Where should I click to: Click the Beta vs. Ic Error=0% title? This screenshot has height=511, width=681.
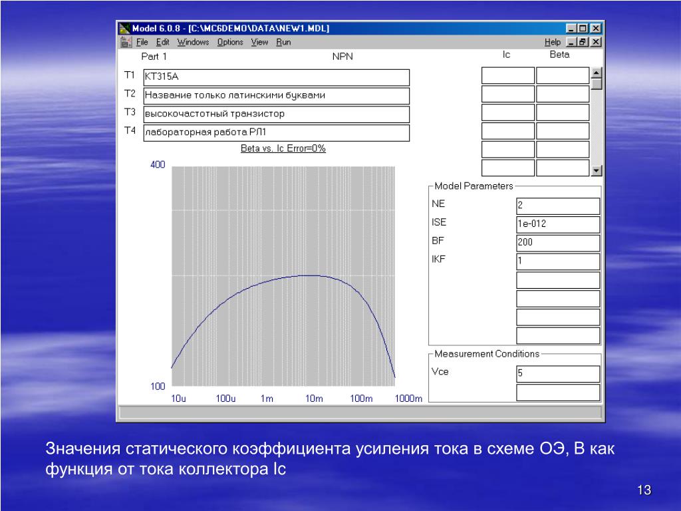283,148
